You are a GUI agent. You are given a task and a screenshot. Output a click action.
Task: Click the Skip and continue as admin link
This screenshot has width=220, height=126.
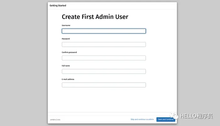pyautogui.click(x=142, y=119)
